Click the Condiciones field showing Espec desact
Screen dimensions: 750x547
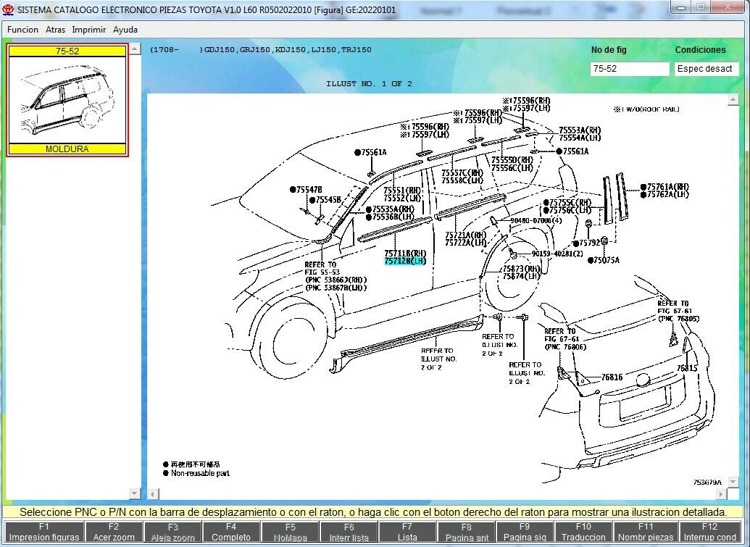[x=707, y=69]
